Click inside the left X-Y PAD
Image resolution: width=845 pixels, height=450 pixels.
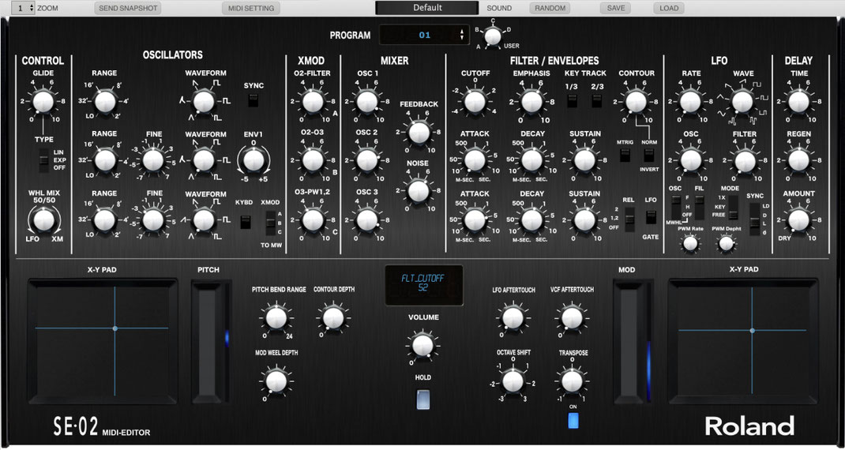click(x=102, y=341)
